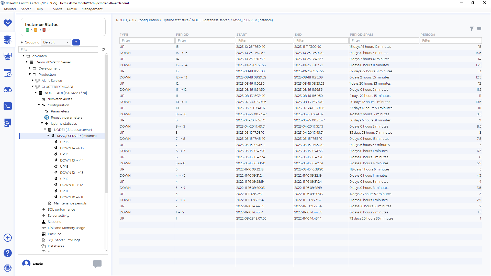Click the TYPE column filter field
The image size is (491, 276).
147,41
